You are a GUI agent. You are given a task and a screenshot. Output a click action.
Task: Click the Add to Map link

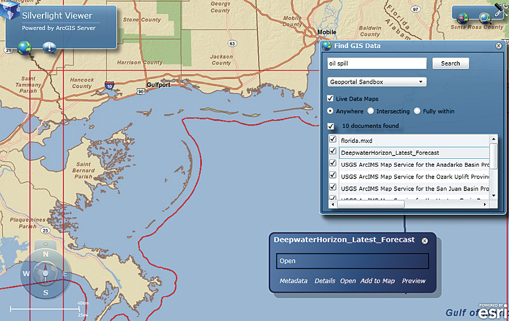(x=378, y=281)
